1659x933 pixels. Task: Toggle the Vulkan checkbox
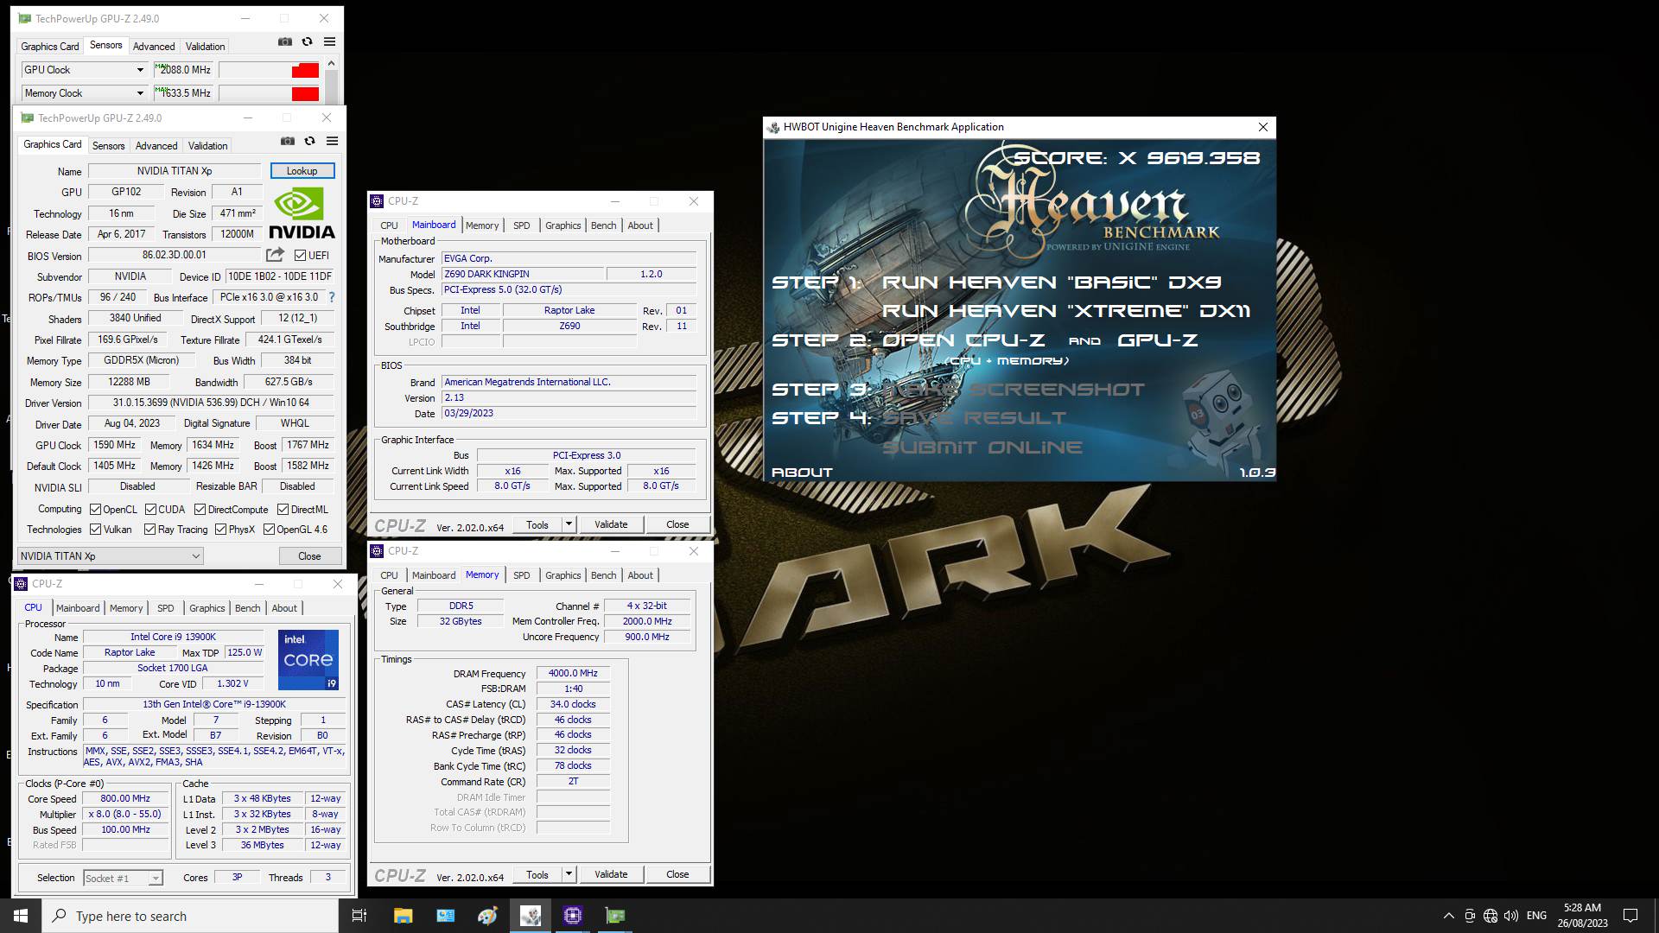(96, 530)
